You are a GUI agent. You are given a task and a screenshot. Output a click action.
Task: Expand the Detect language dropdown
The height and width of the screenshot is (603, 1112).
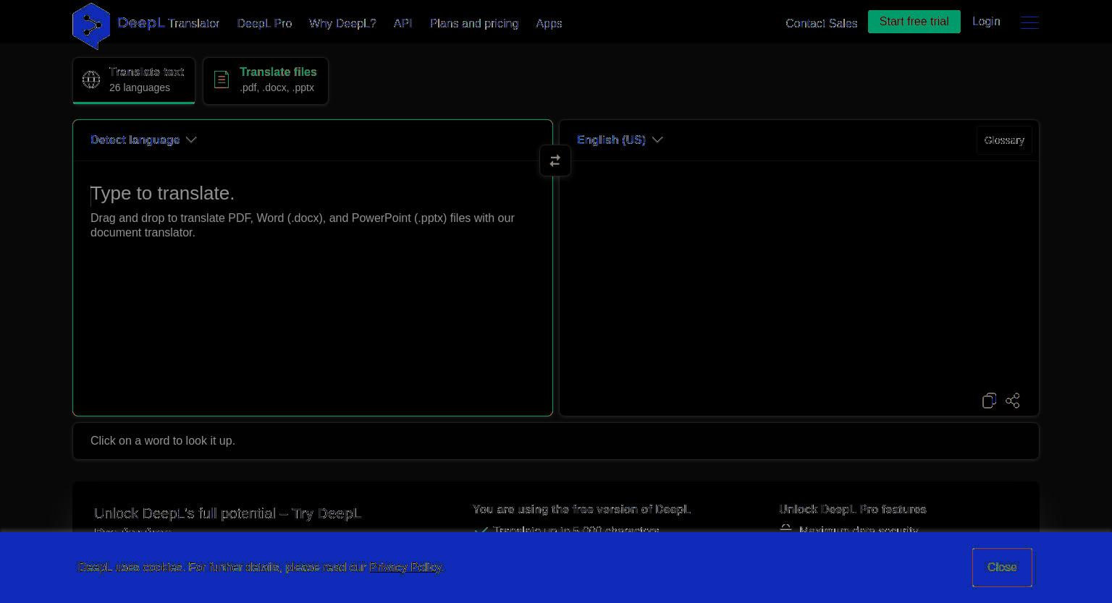pos(143,140)
